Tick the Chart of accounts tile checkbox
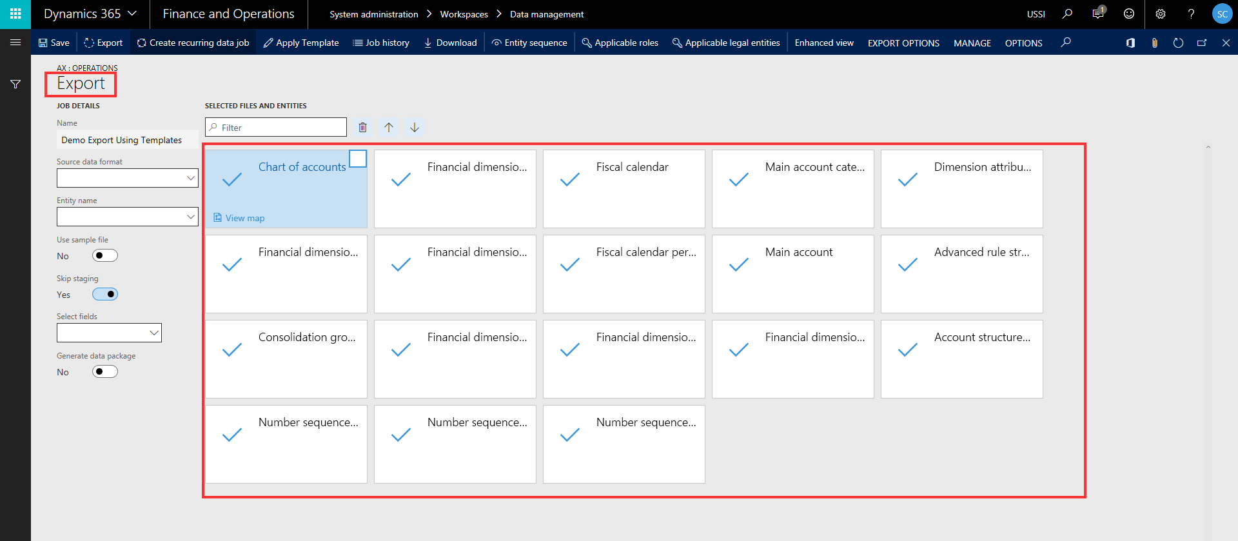 (358, 159)
